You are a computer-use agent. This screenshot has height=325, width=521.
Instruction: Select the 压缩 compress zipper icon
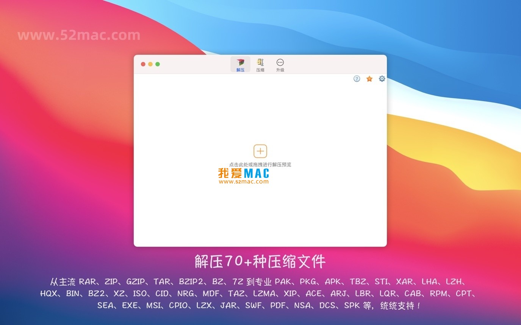(260, 62)
